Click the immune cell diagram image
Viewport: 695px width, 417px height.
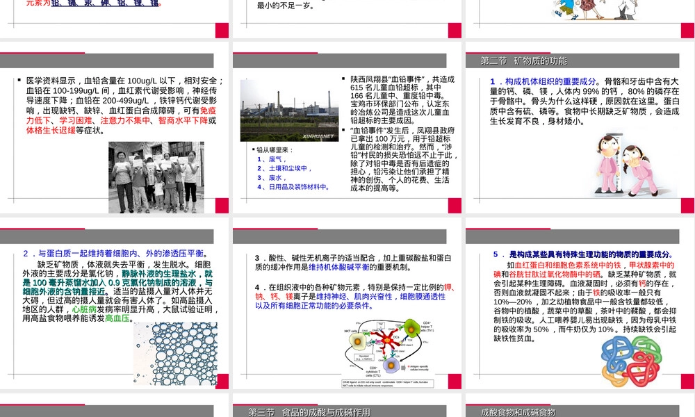click(389, 354)
